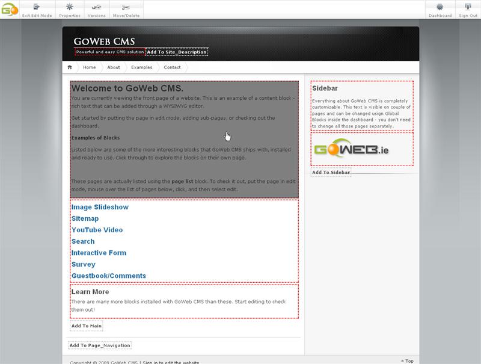The height and width of the screenshot is (364, 481).
Task: Follow the Guestbook/Comments link
Action: pyautogui.click(x=108, y=276)
